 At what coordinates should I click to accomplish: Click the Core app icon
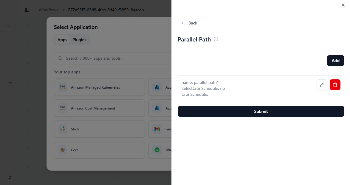tap(63, 150)
